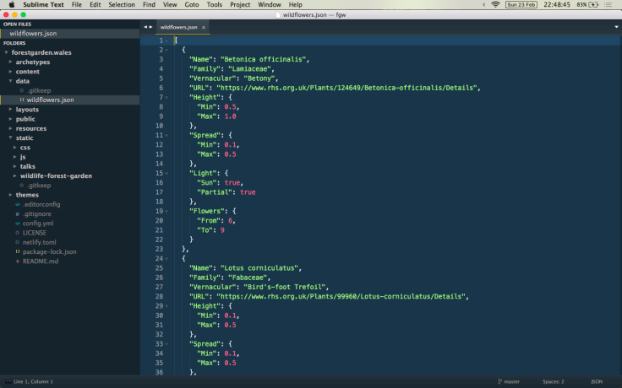Expand the content folder
The image size is (622, 388).
tap(10, 71)
